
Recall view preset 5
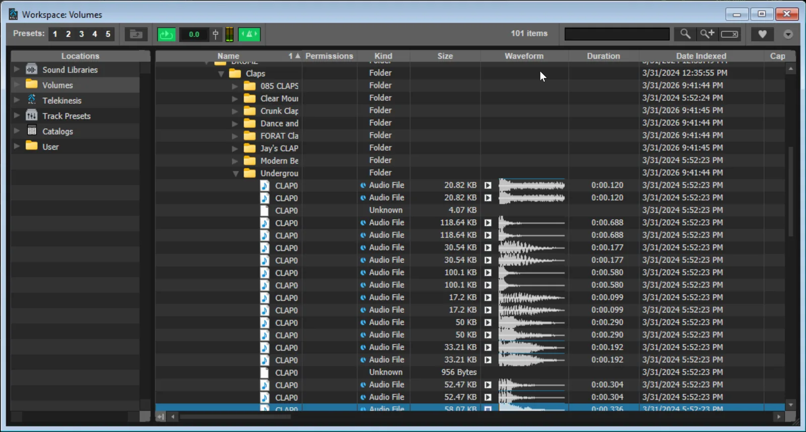click(x=108, y=34)
